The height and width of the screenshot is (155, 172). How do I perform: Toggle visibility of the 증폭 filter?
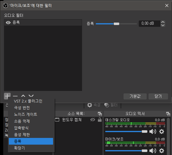point(8,23)
